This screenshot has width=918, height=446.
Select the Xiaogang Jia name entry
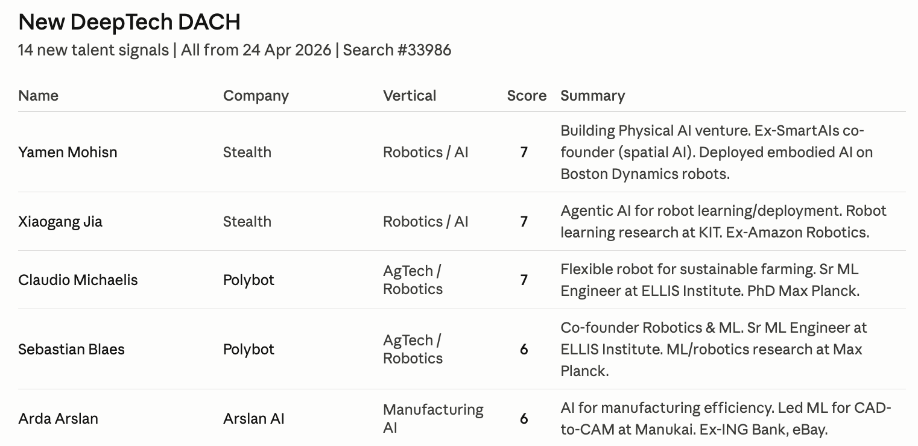coord(60,222)
